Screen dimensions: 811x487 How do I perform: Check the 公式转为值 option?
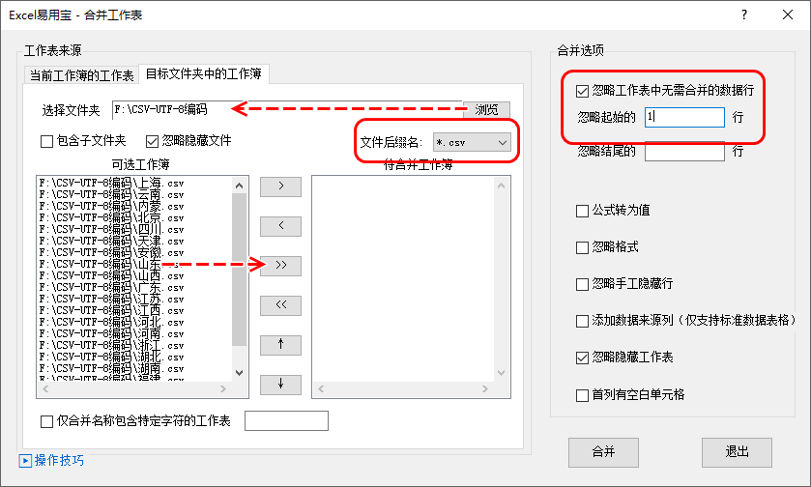point(582,211)
